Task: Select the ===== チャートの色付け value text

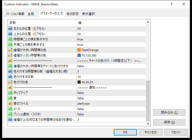Action: [109, 61]
